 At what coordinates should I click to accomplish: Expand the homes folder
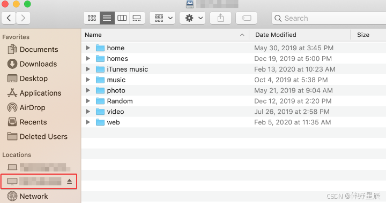click(87, 58)
